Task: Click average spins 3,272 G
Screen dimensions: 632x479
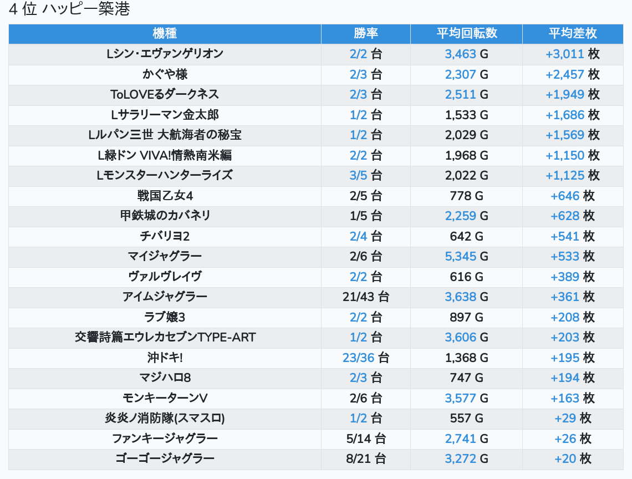Action: coord(467,459)
